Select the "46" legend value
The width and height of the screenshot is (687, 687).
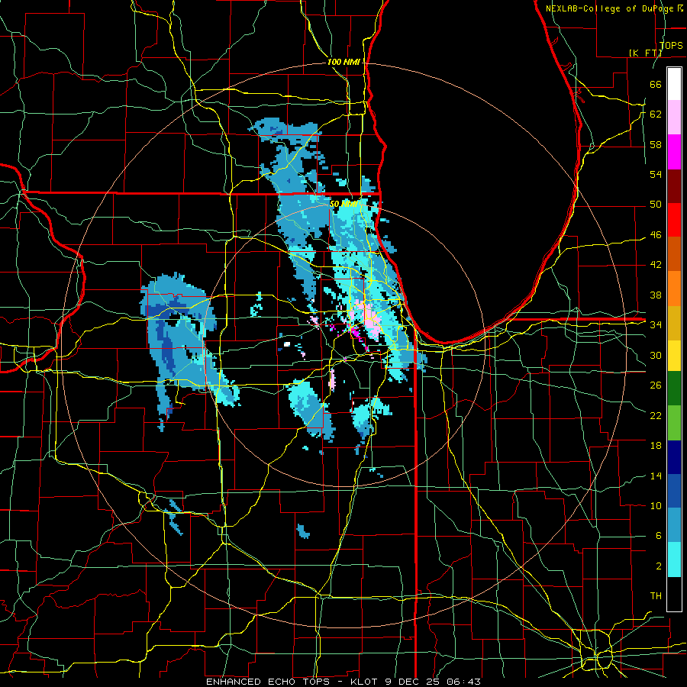pyautogui.click(x=656, y=234)
